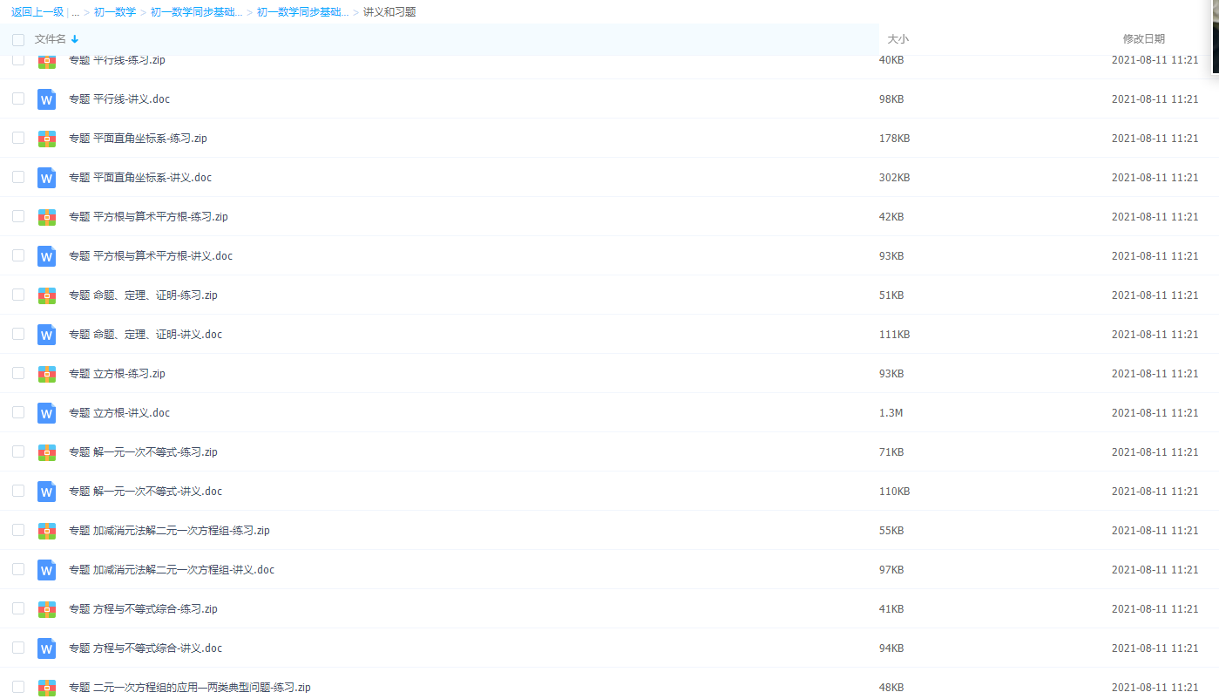Select the checkbox for 立方根-练习.zip

click(18, 373)
